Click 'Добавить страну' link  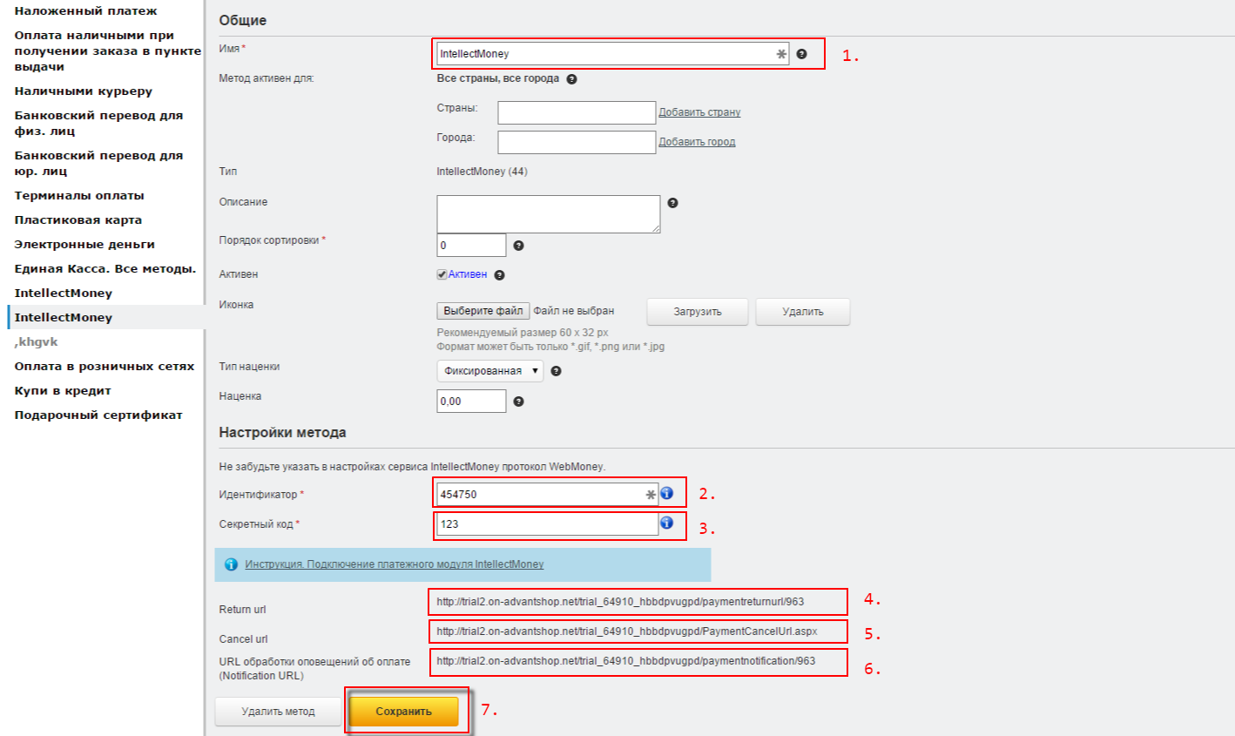tap(699, 112)
